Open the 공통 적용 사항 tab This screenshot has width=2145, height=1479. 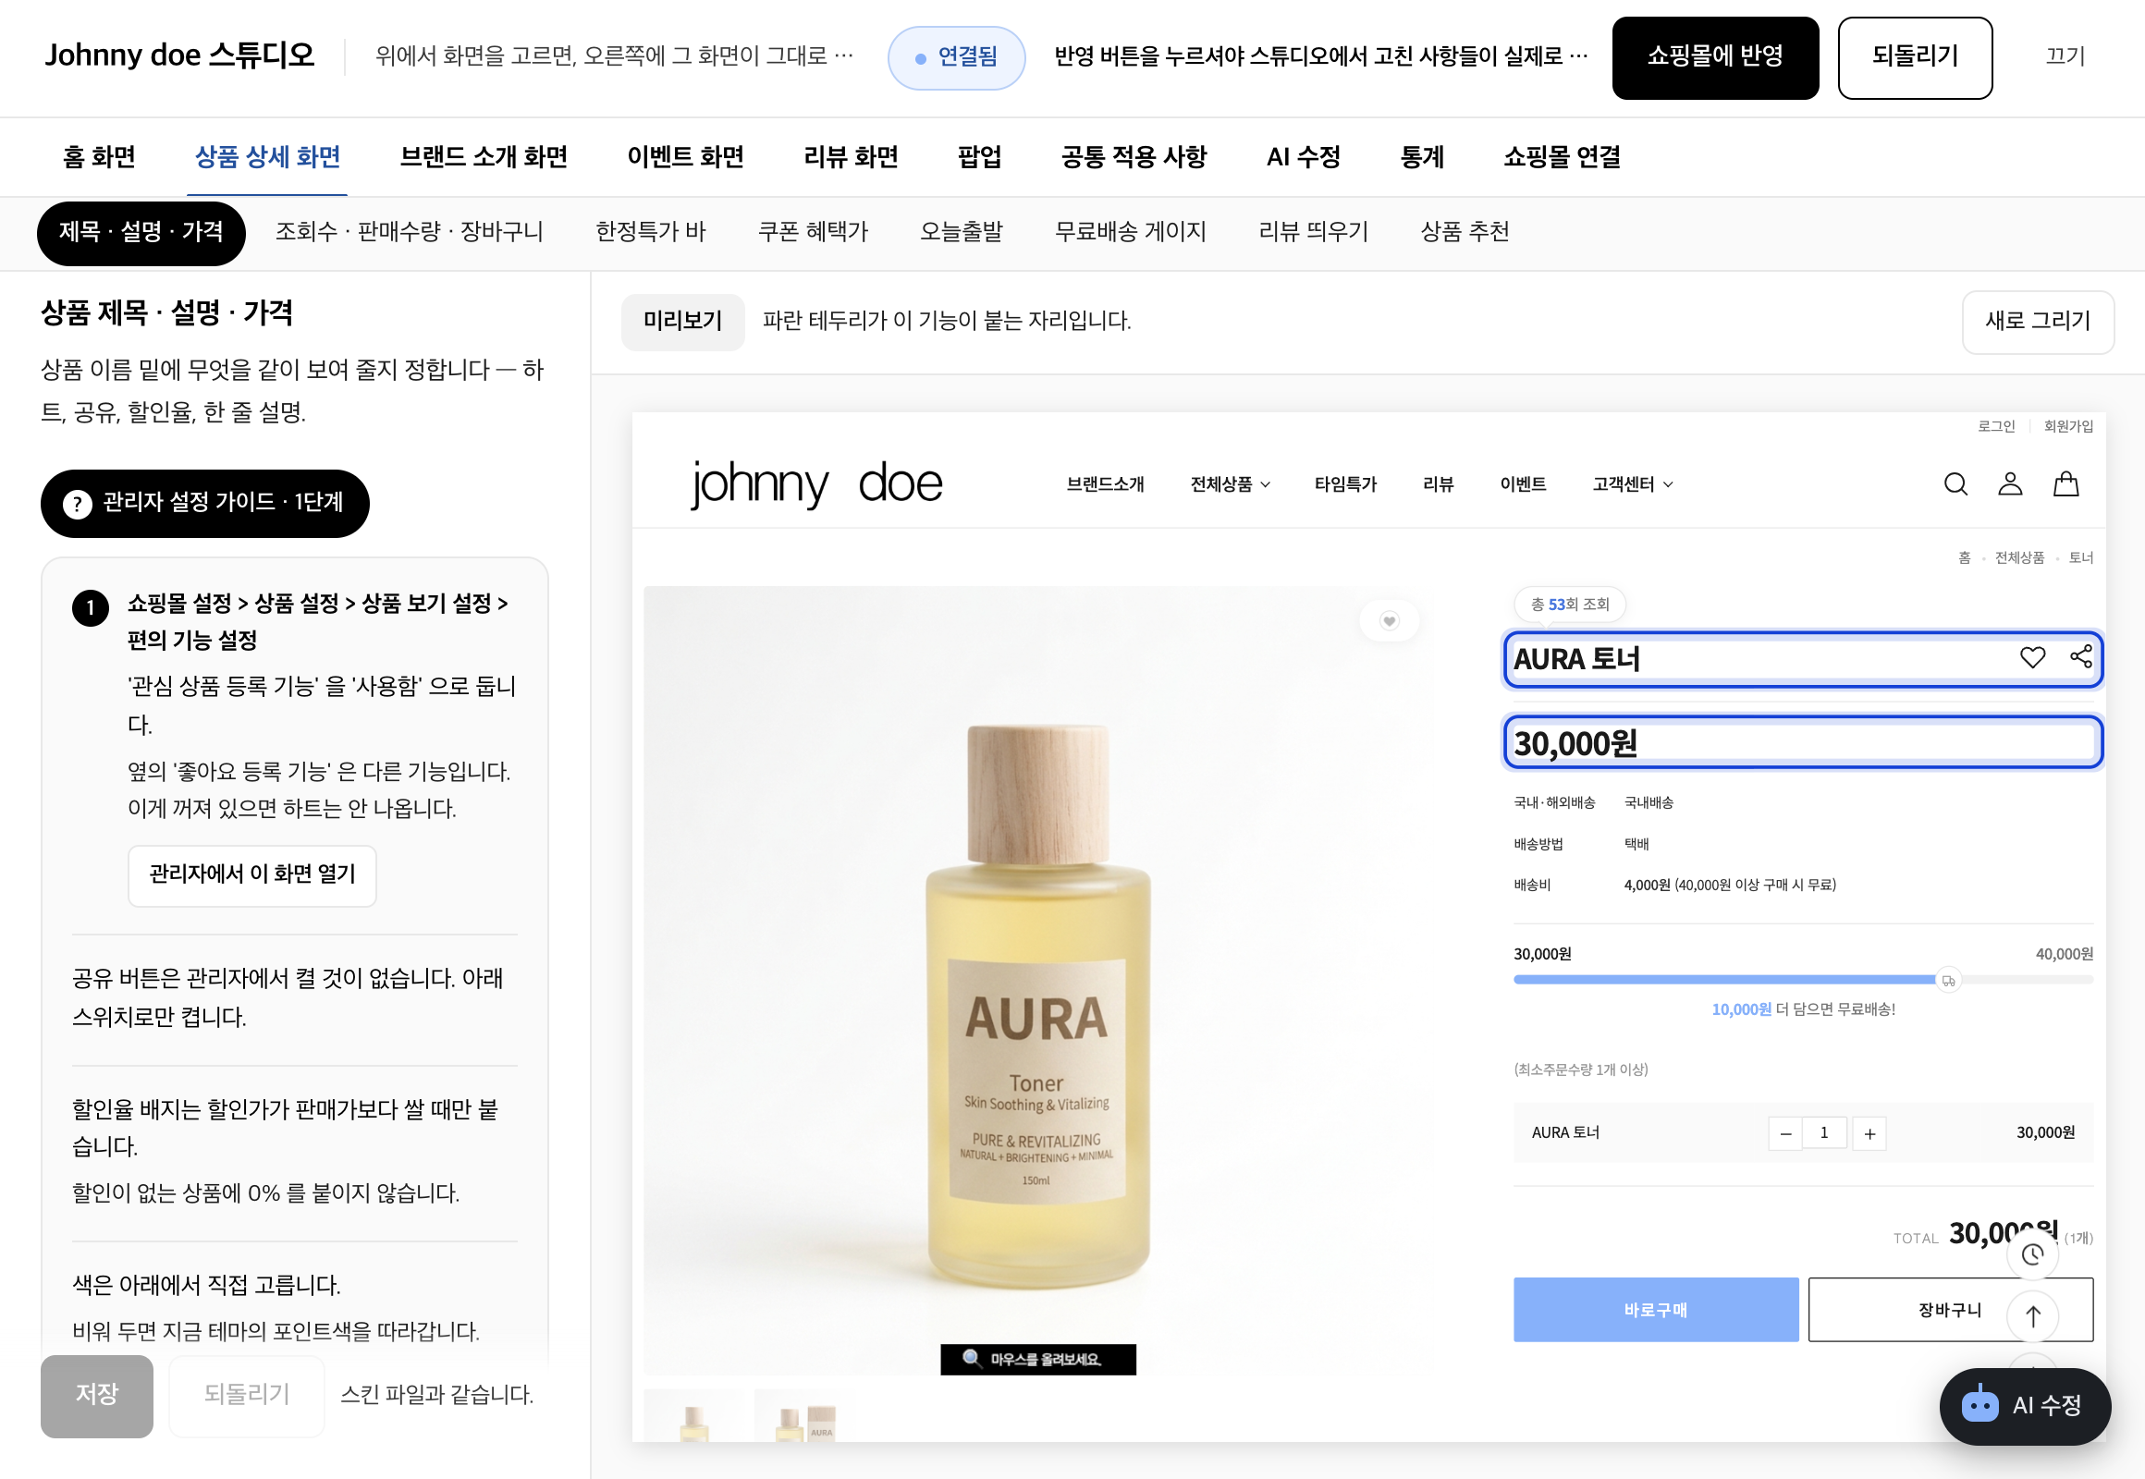(x=1134, y=156)
